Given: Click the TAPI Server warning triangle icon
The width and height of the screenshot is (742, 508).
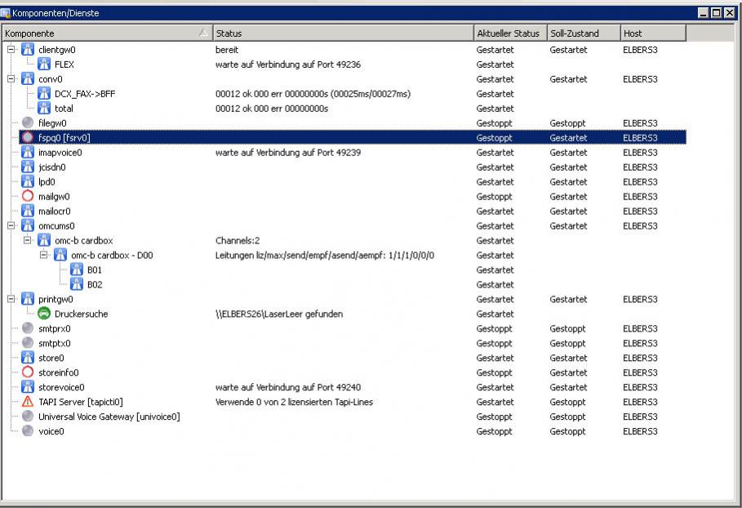Looking at the screenshot, I should click(28, 402).
